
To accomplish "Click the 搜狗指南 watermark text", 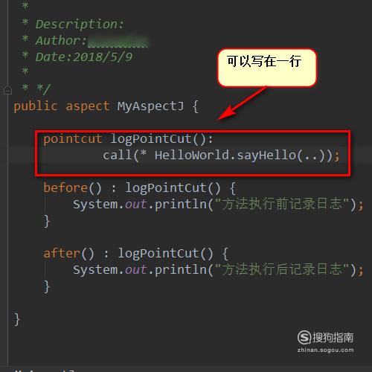I will pos(333,337).
